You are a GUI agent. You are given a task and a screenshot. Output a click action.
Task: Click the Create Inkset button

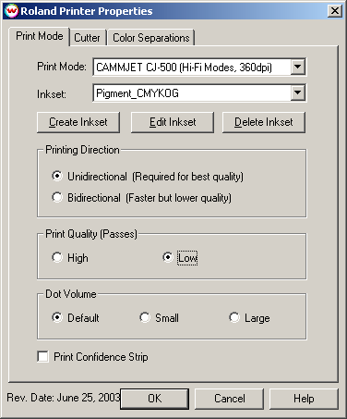pyautogui.click(x=78, y=122)
